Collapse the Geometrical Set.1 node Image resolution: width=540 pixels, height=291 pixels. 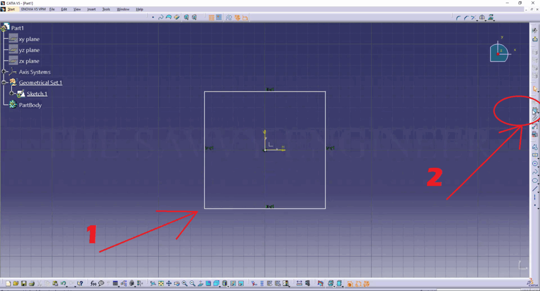[x=4, y=83]
